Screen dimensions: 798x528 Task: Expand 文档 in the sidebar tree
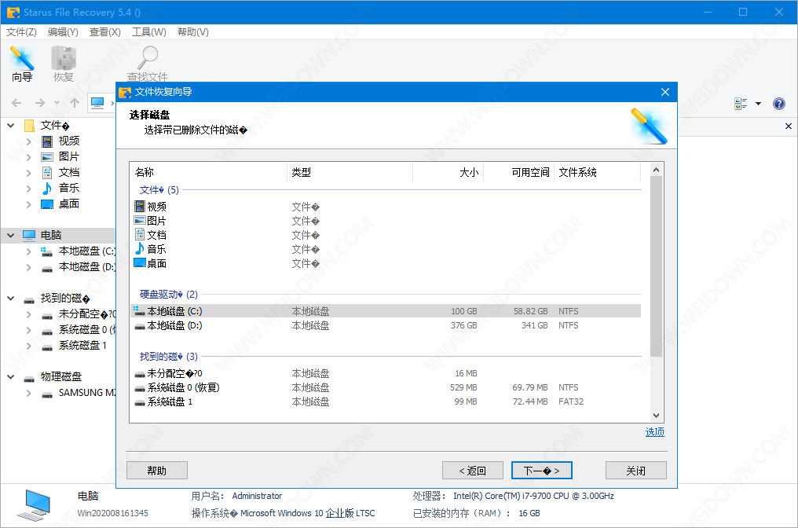click(x=29, y=173)
